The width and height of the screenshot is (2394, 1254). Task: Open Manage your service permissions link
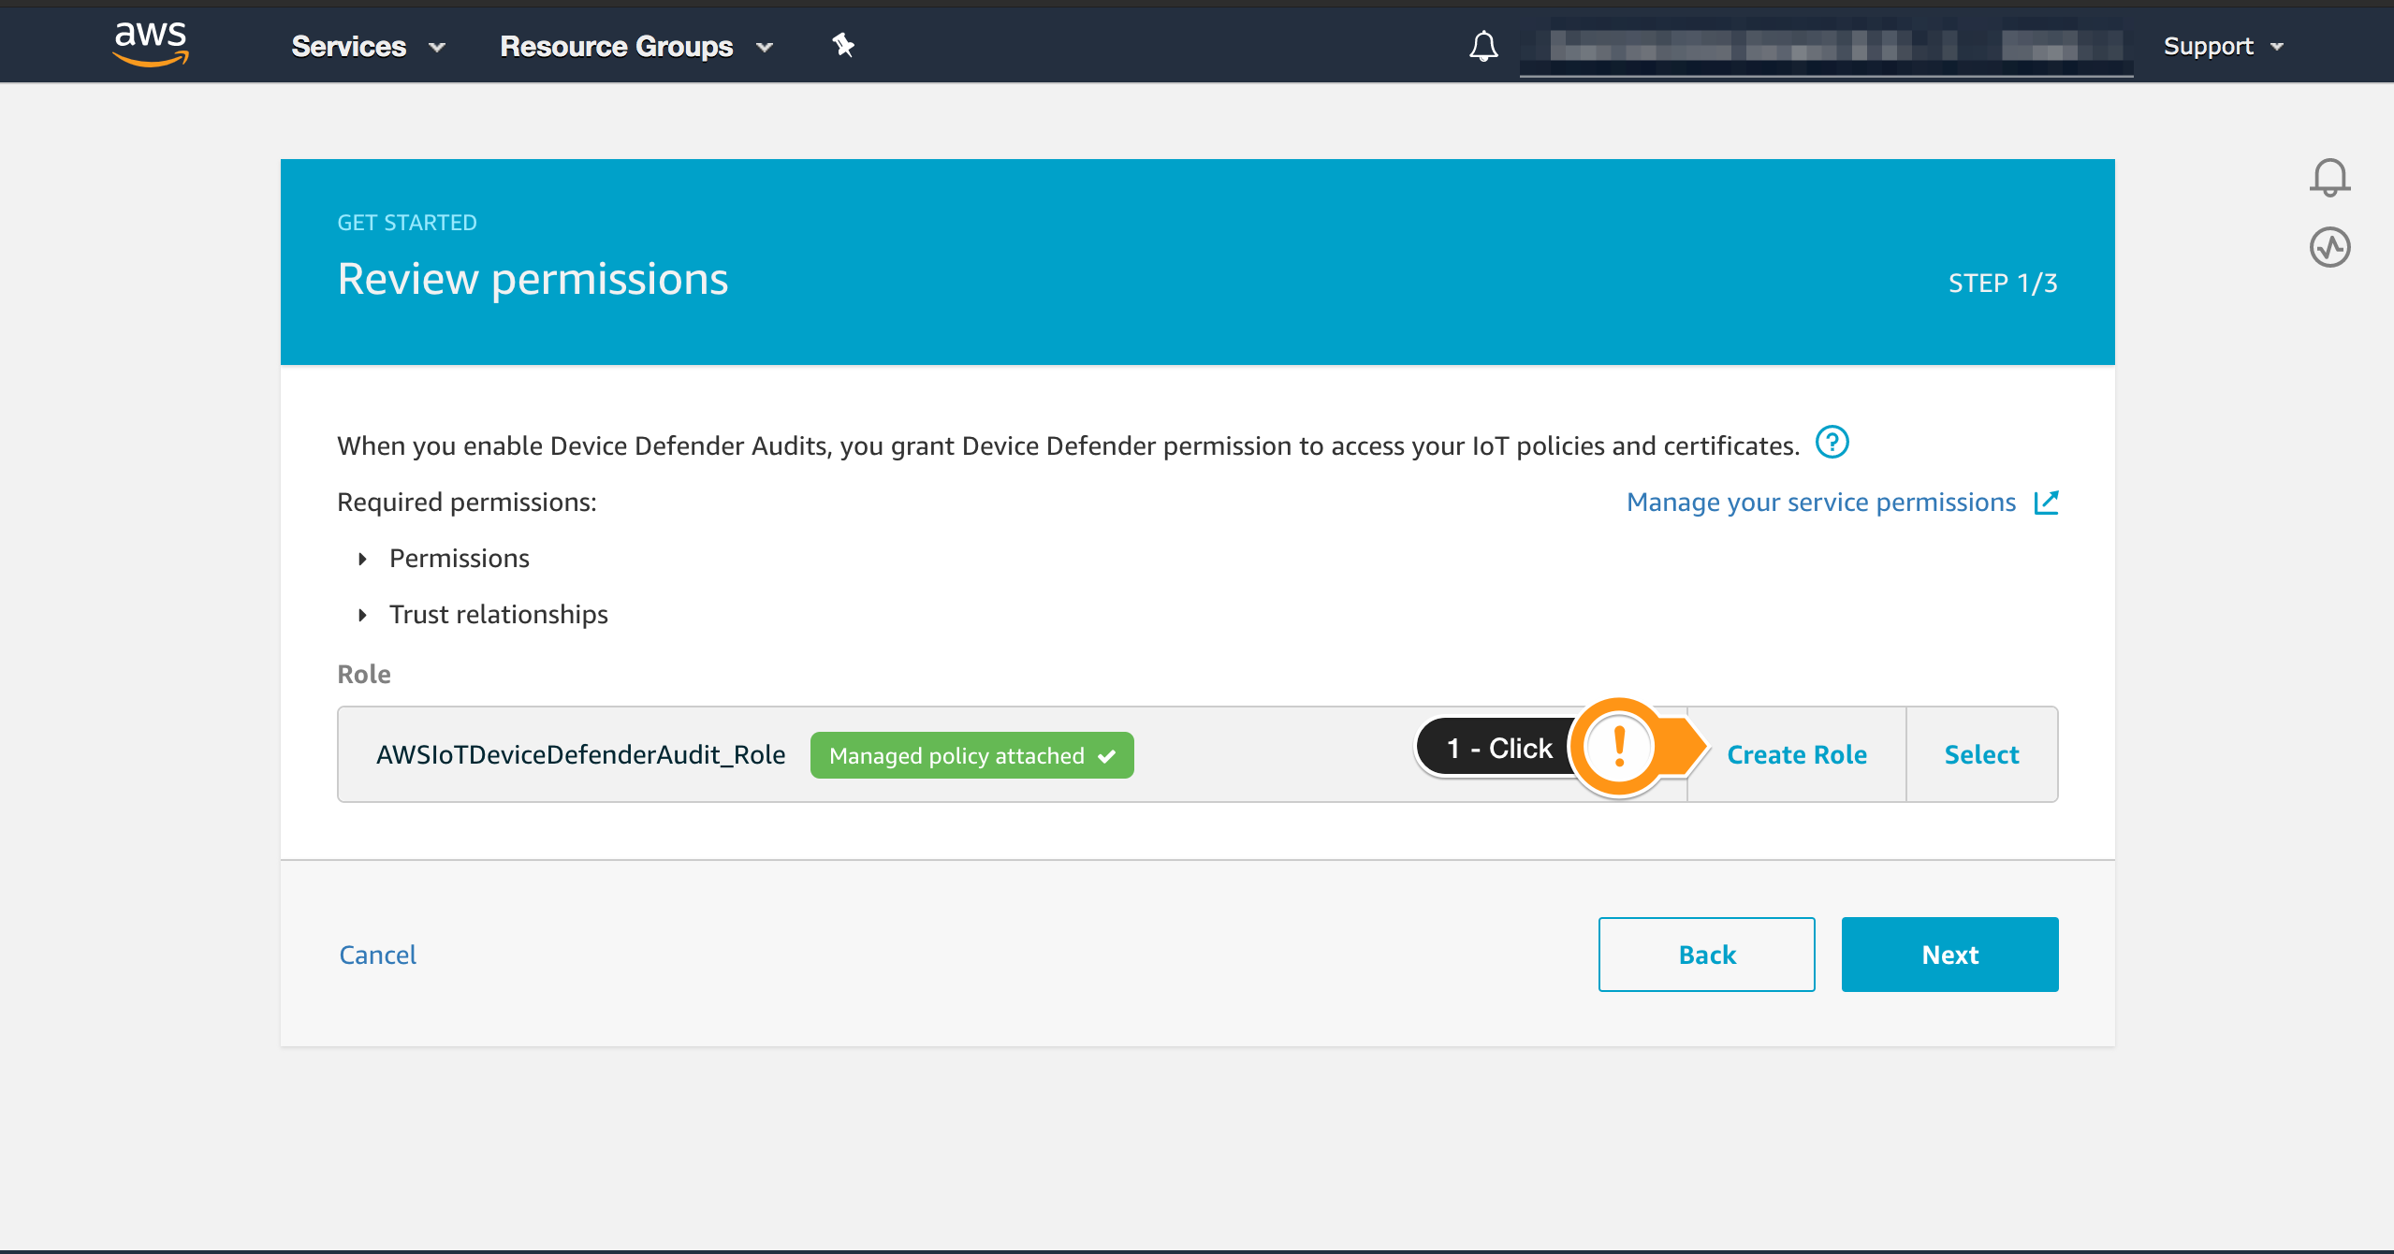[1820, 503]
